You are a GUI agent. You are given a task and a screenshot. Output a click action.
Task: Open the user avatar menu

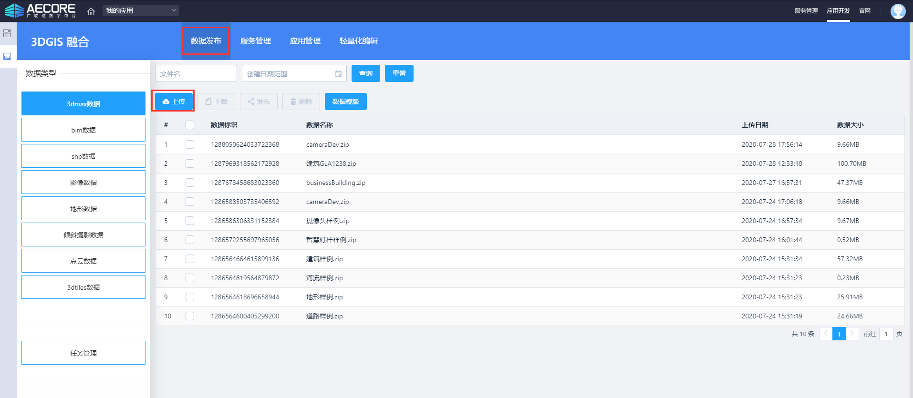[898, 11]
